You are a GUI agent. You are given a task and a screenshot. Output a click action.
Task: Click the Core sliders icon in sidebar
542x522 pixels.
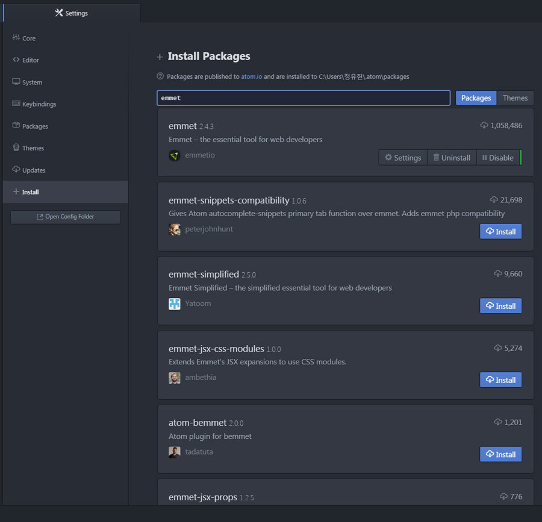[x=16, y=37]
